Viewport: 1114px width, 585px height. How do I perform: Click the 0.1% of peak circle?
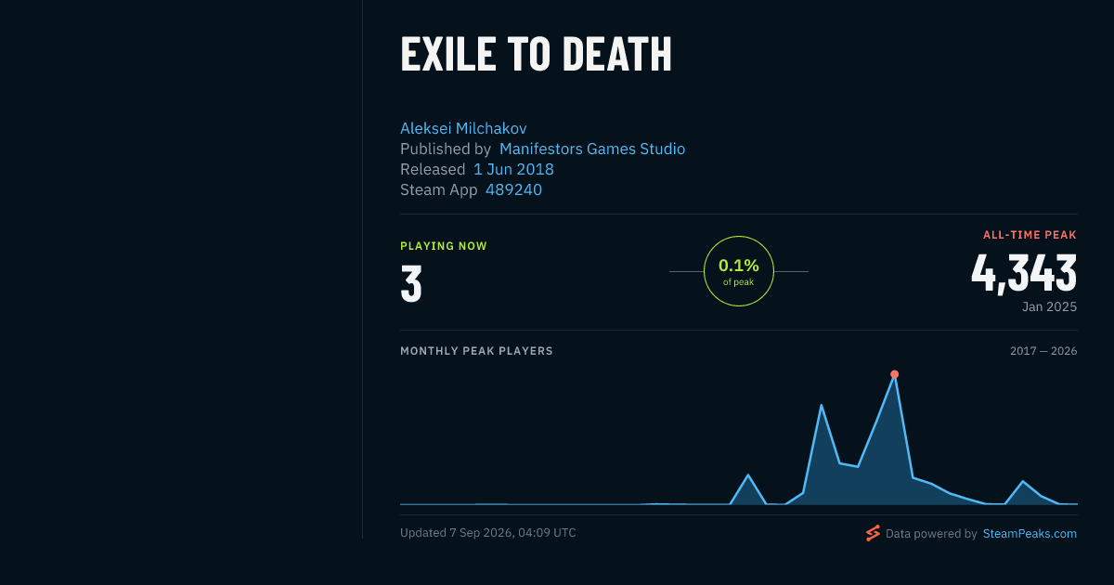click(x=739, y=271)
